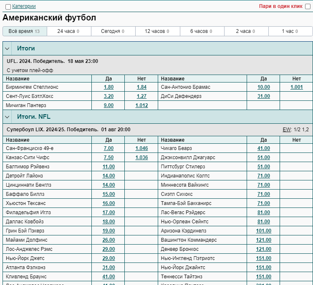Pick 71.00 odds for Индианаполис Колтс

click(263, 176)
